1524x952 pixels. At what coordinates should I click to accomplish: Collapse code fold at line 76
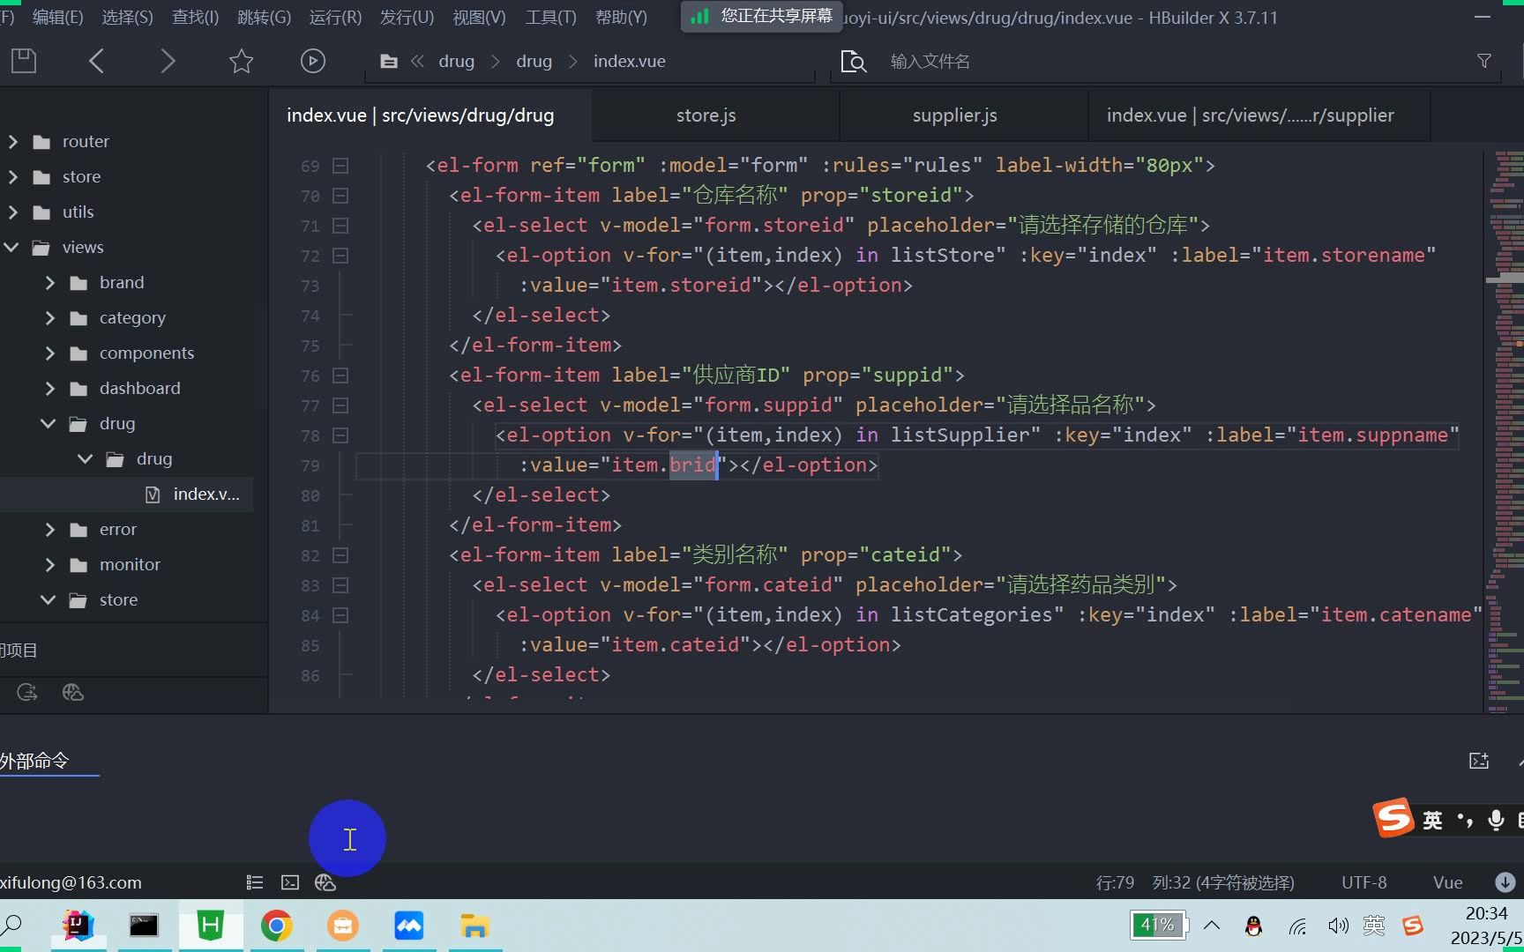[340, 376]
